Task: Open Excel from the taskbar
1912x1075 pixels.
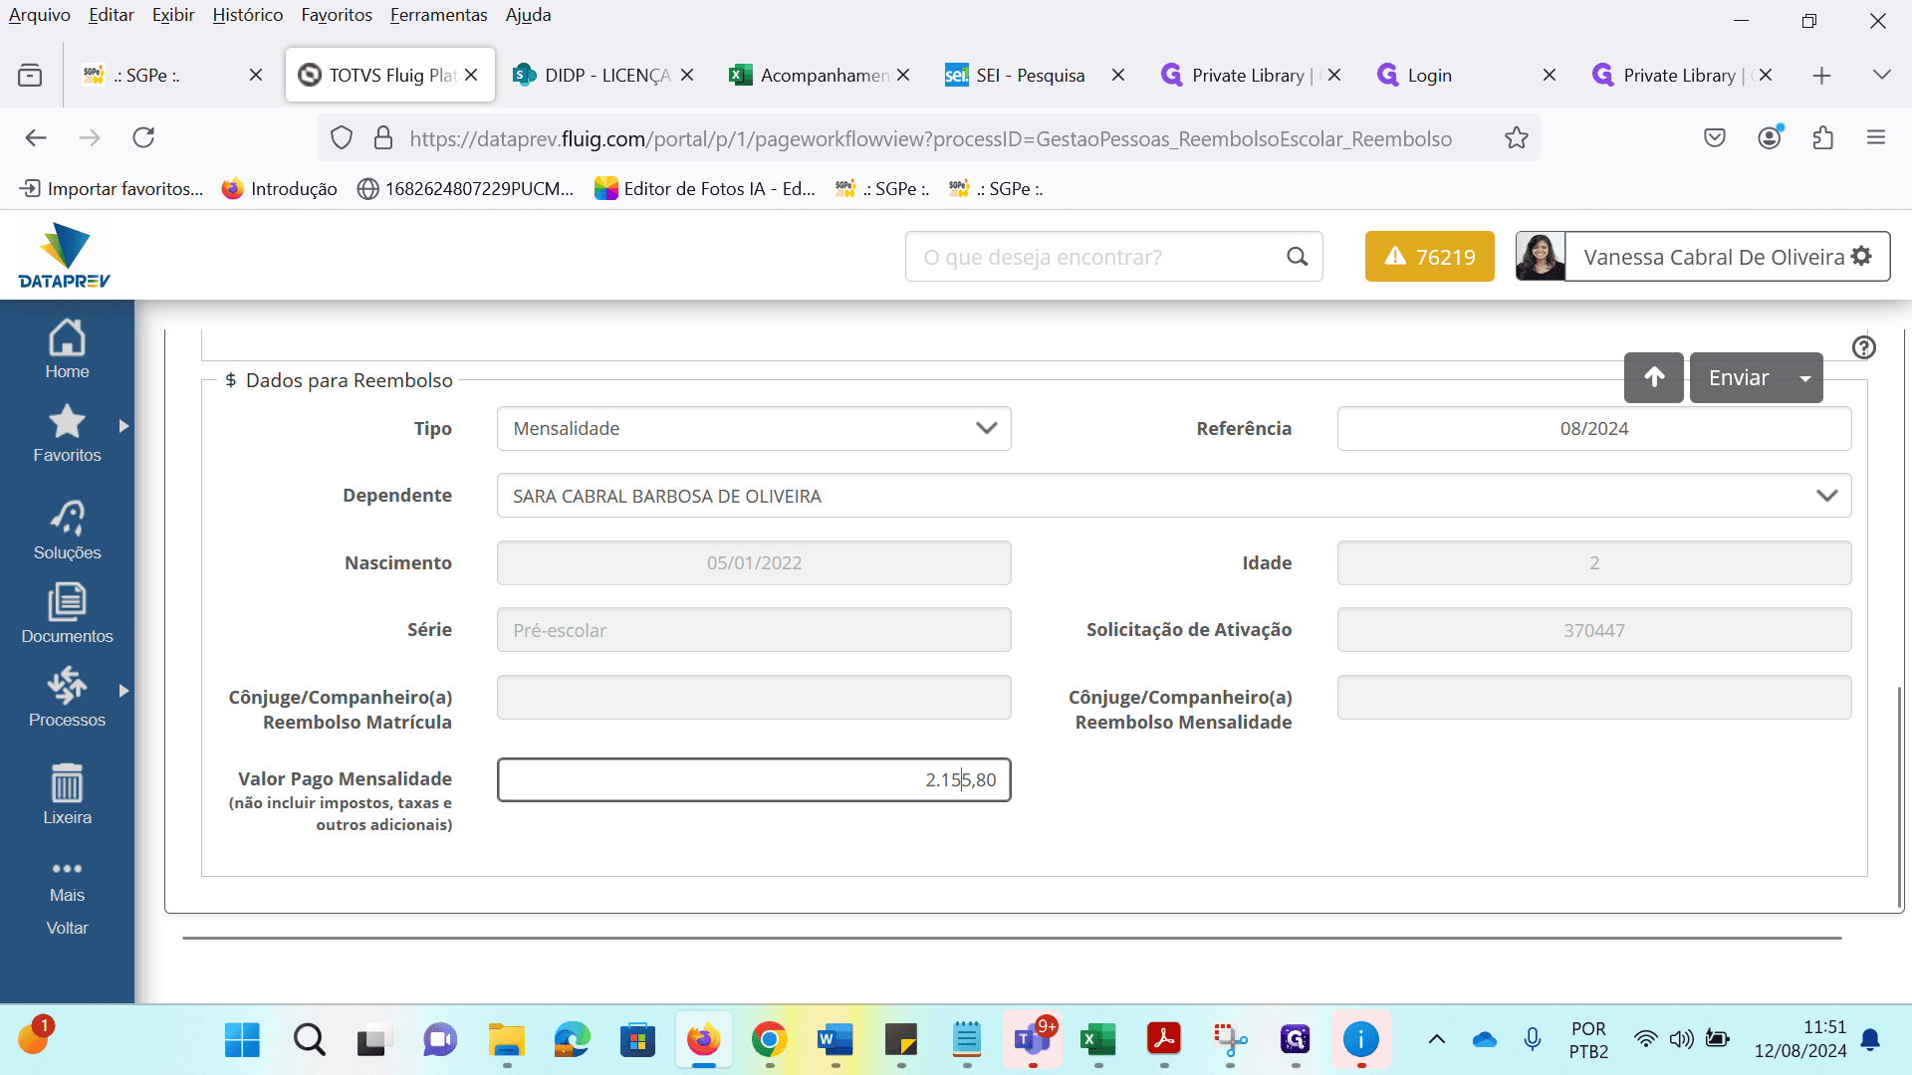Action: [x=1097, y=1040]
